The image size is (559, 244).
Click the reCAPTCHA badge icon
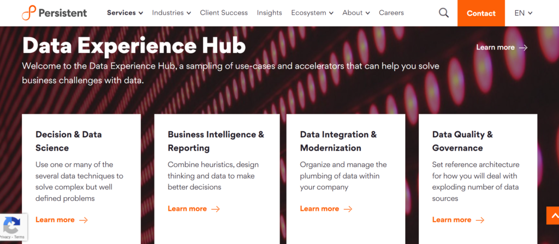(11, 225)
